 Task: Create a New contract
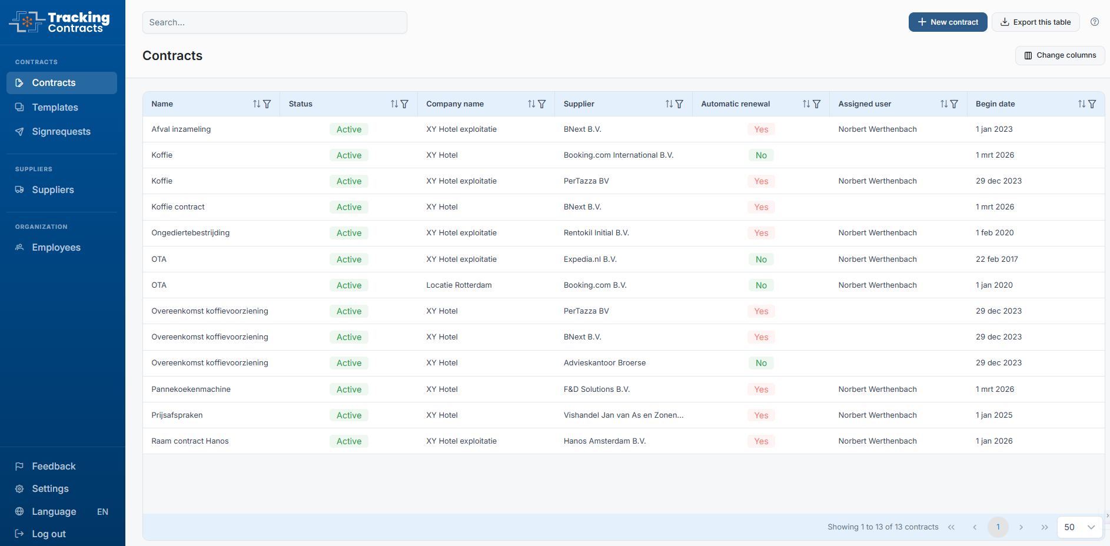click(948, 22)
